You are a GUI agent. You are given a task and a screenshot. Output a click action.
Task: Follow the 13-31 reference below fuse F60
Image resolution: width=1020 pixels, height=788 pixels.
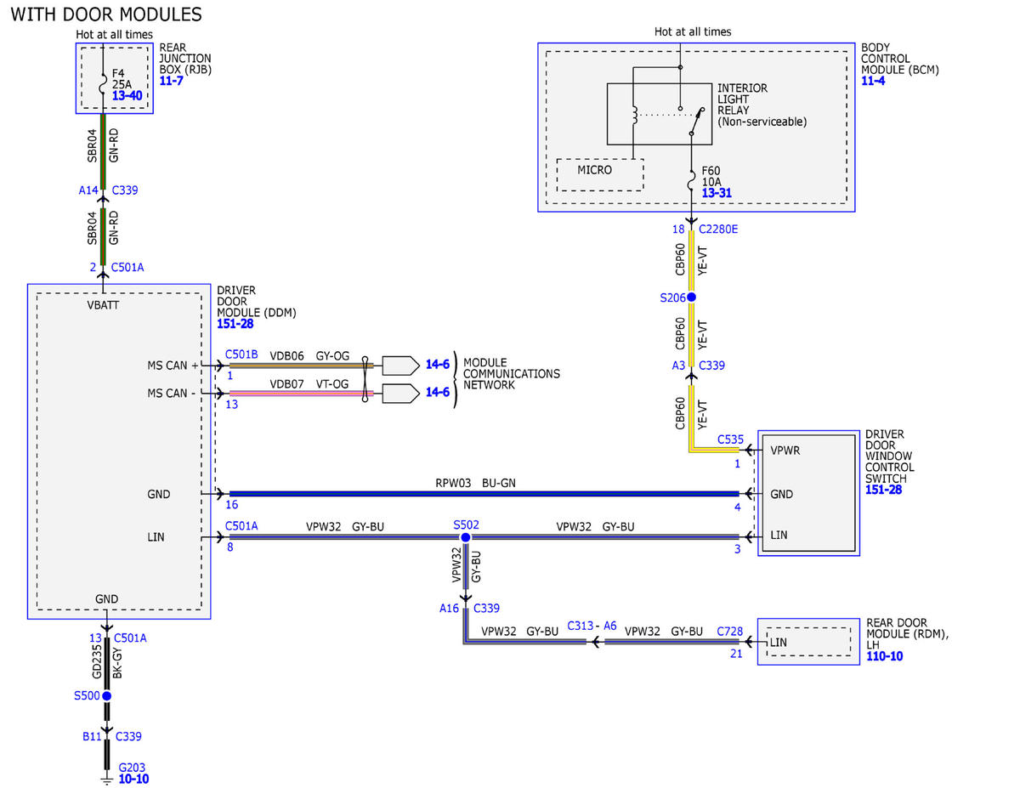(716, 193)
